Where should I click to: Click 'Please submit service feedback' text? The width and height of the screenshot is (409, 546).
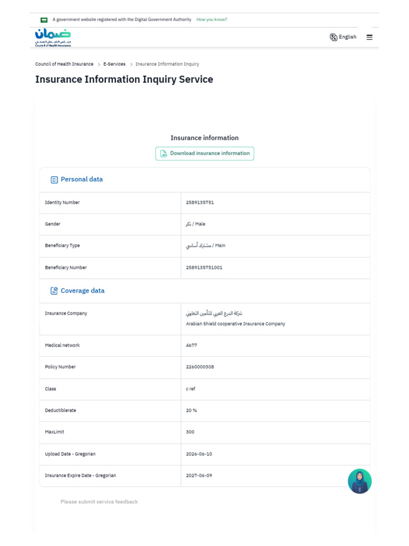pos(99,502)
